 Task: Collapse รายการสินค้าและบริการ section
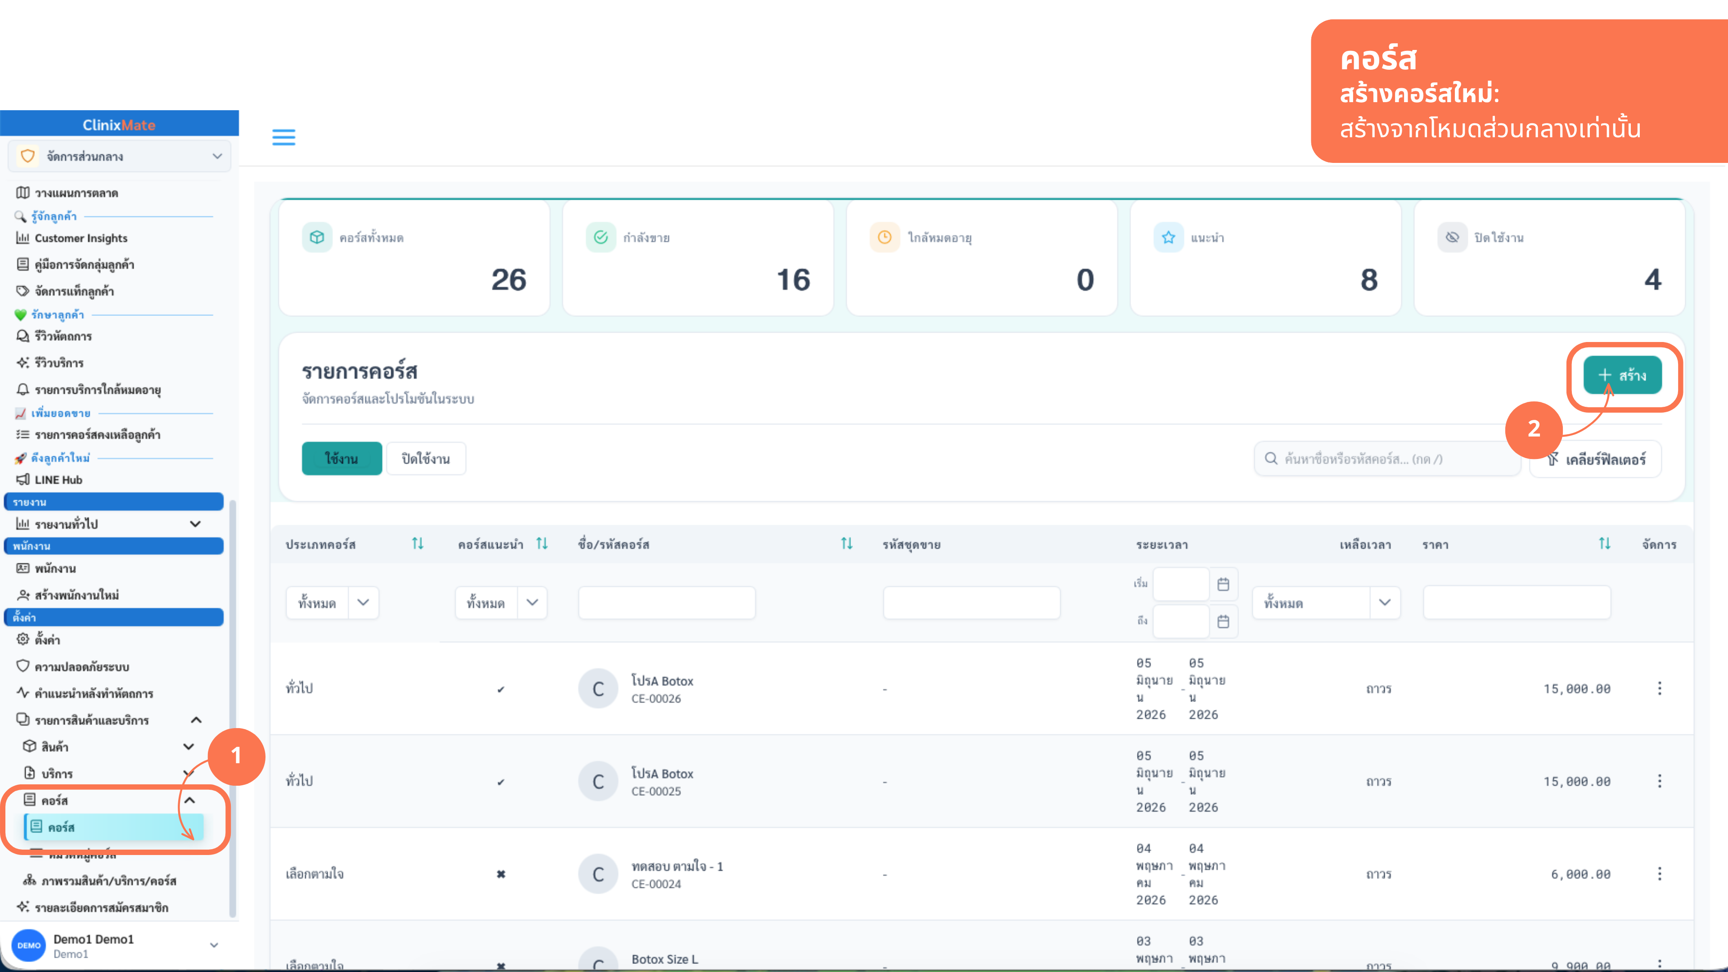(197, 720)
